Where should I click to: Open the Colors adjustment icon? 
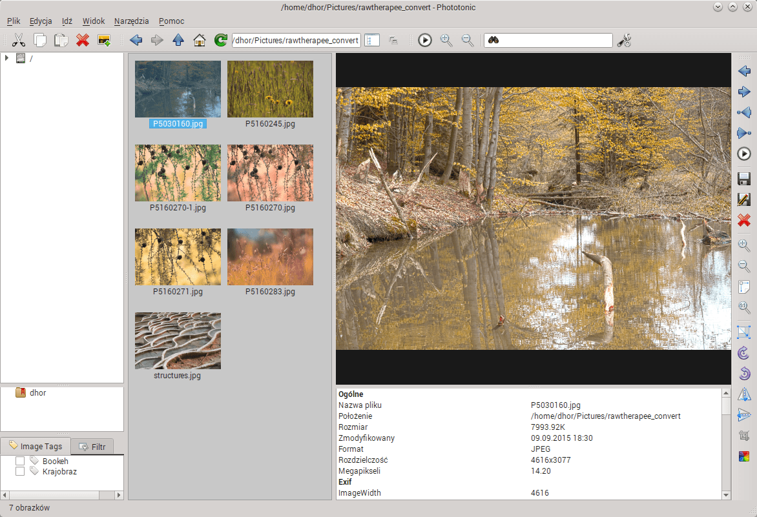(x=744, y=456)
